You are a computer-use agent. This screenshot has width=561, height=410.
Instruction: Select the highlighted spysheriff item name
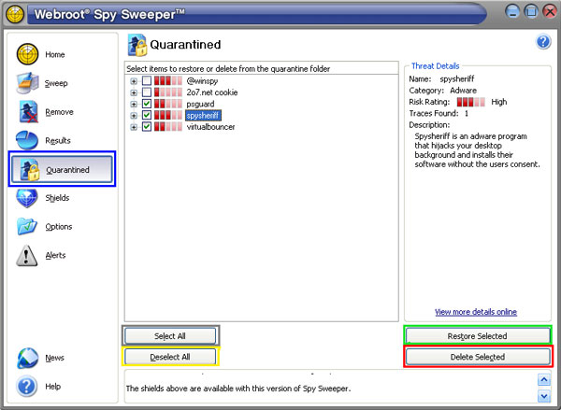coord(203,115)
